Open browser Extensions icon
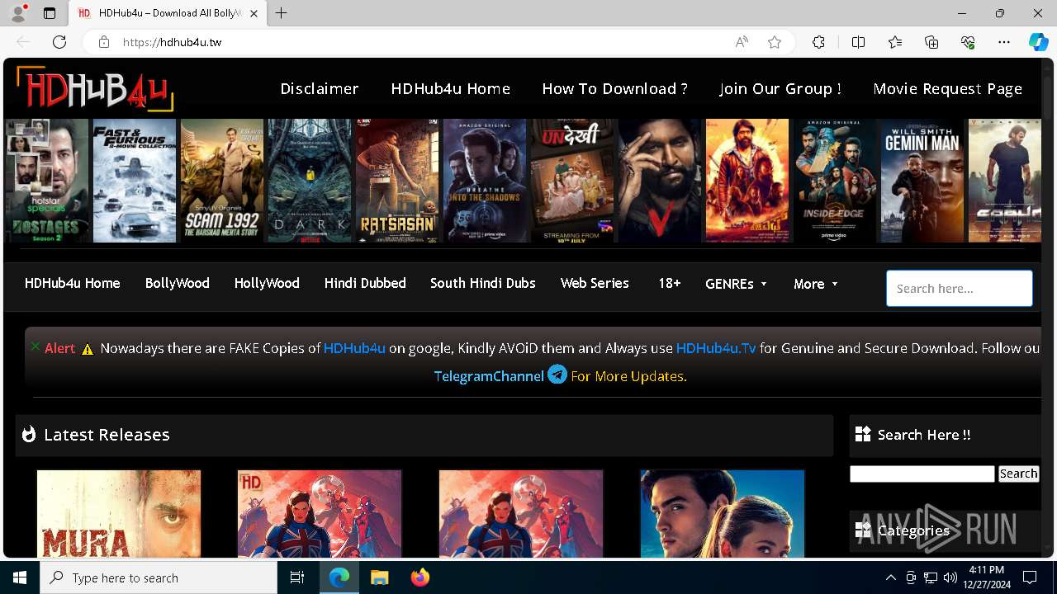 pos(818,42)
